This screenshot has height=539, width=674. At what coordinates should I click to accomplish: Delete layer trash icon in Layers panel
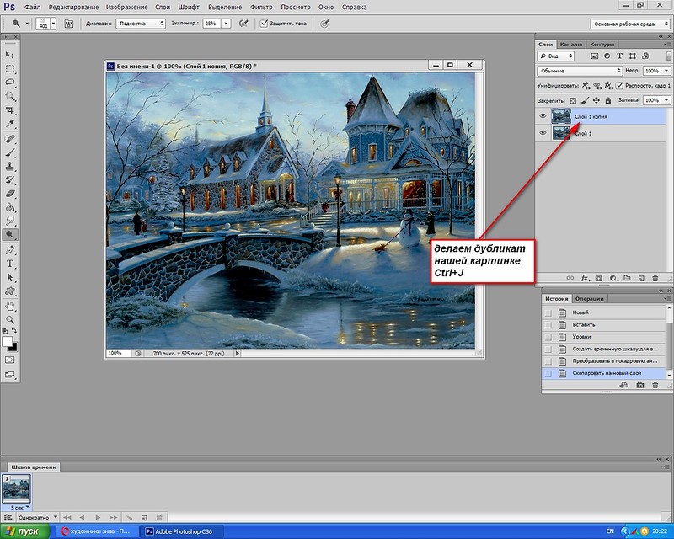point(655,278)
